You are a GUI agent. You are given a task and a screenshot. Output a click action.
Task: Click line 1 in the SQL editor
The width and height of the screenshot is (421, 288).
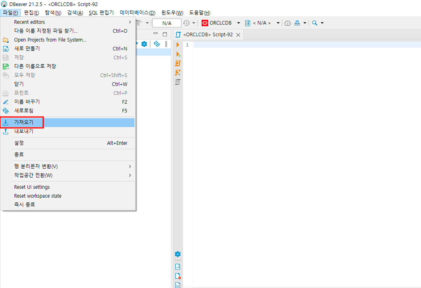(307, 45)
